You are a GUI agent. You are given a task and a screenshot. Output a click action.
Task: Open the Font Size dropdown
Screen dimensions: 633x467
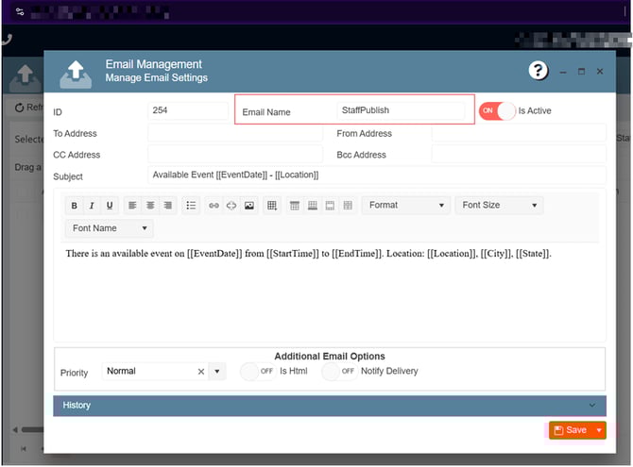click(499, 205)
